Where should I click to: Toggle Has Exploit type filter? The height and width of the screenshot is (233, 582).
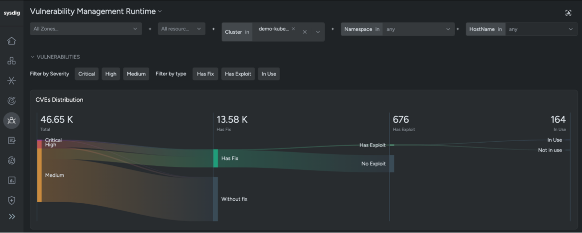[x=238, y=74]
